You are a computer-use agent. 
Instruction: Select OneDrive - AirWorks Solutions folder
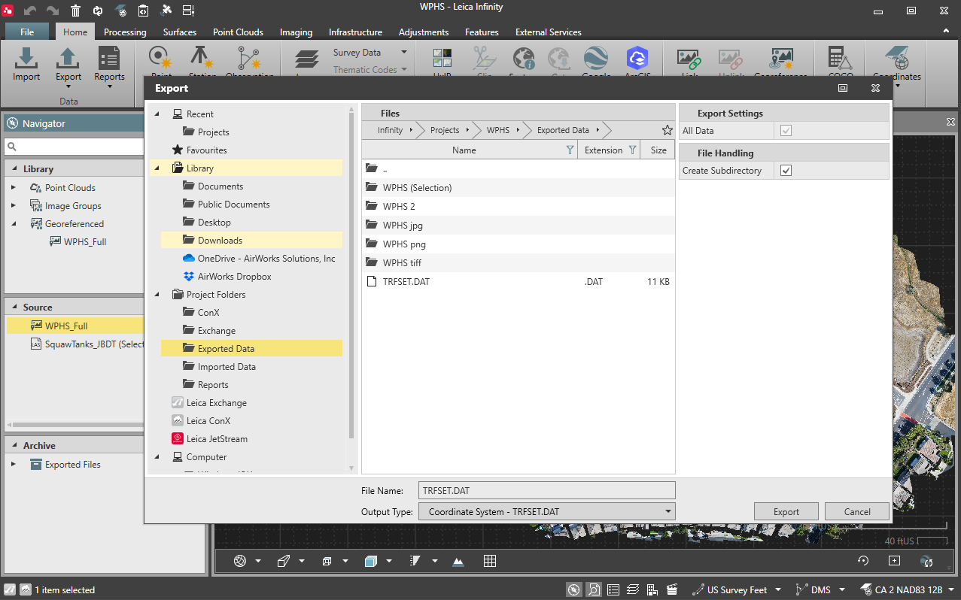coord(266,259)
